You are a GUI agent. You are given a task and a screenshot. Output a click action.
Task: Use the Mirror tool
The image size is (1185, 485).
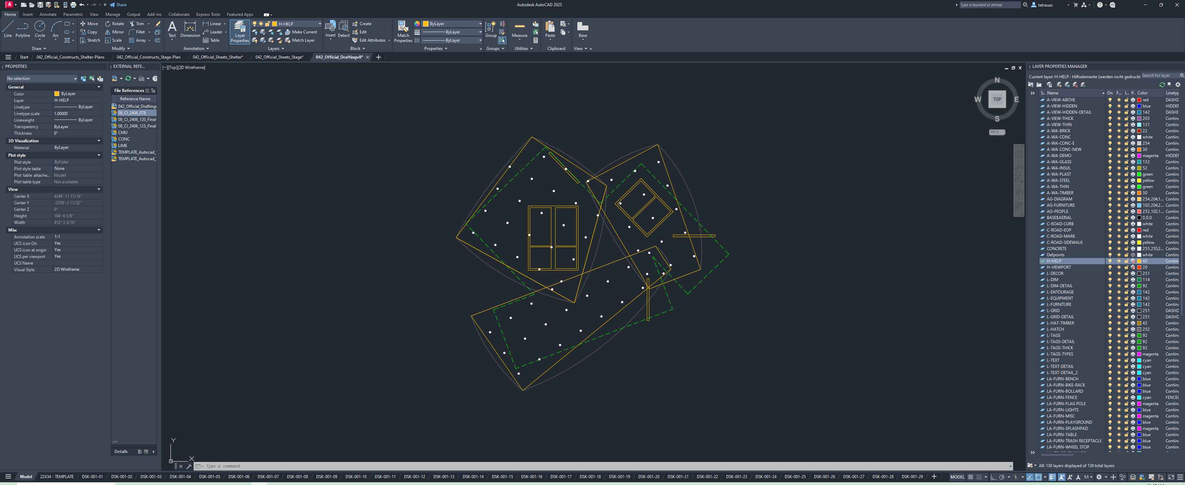[114, 32]
